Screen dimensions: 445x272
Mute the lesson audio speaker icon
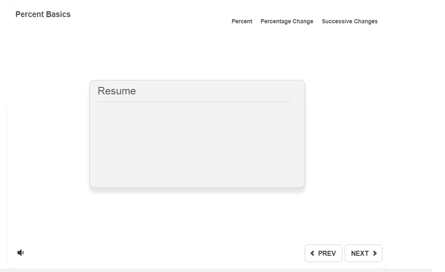[20, 253]
